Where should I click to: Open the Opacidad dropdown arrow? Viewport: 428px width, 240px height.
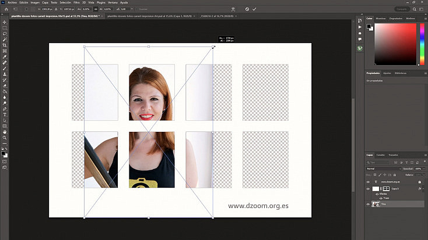424,169
